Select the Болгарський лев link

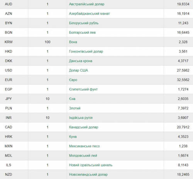coord(82,32)
